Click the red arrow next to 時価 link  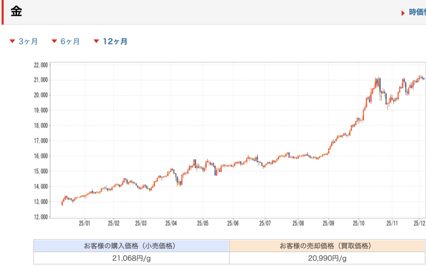[403, 13]
